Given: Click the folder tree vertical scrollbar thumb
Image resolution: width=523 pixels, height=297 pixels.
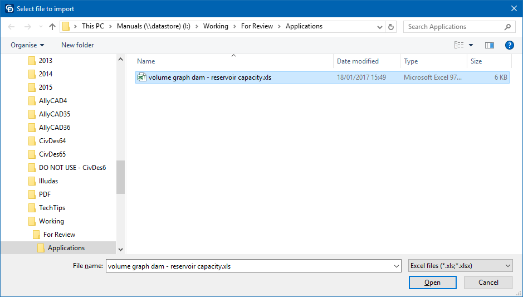Looking at the screenshot, I should 120,177.
